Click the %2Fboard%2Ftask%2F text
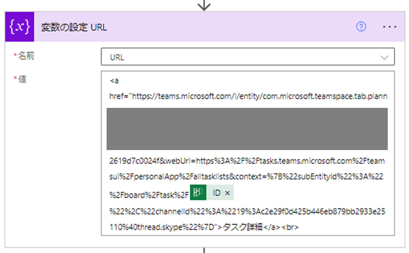The height and width of the screenshot is (253, 409). point(149,195)
